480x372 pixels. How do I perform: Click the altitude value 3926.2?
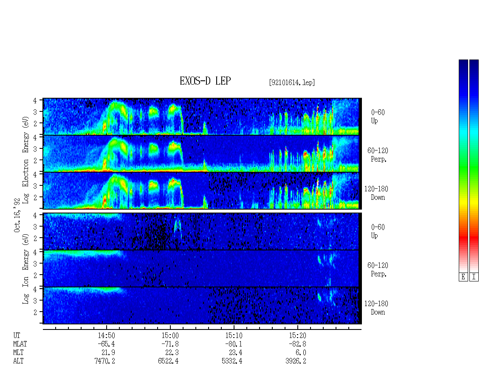(x=296, y=361)
